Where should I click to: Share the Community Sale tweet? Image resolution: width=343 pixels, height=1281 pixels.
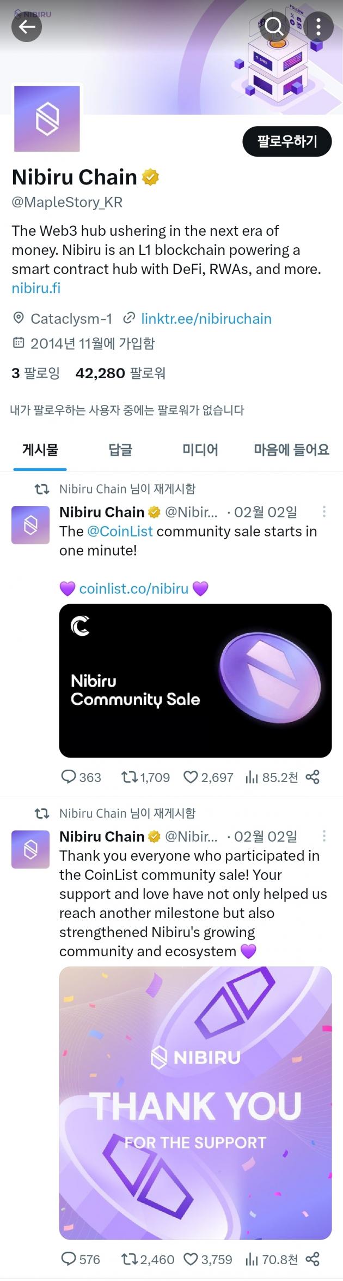tap(313, 777)
